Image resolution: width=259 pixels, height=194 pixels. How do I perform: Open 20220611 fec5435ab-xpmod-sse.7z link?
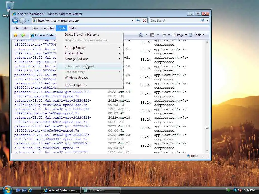(53, 103)
